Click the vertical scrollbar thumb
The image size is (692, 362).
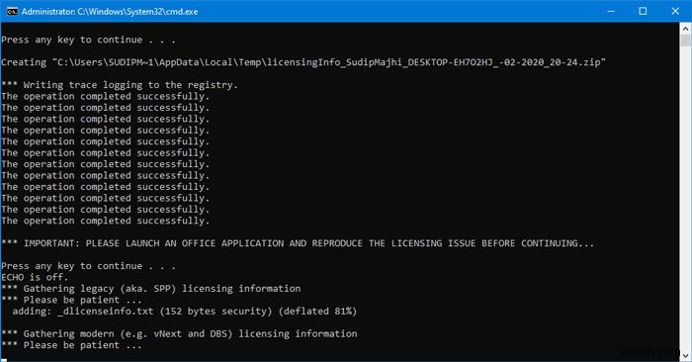[685, 41]
